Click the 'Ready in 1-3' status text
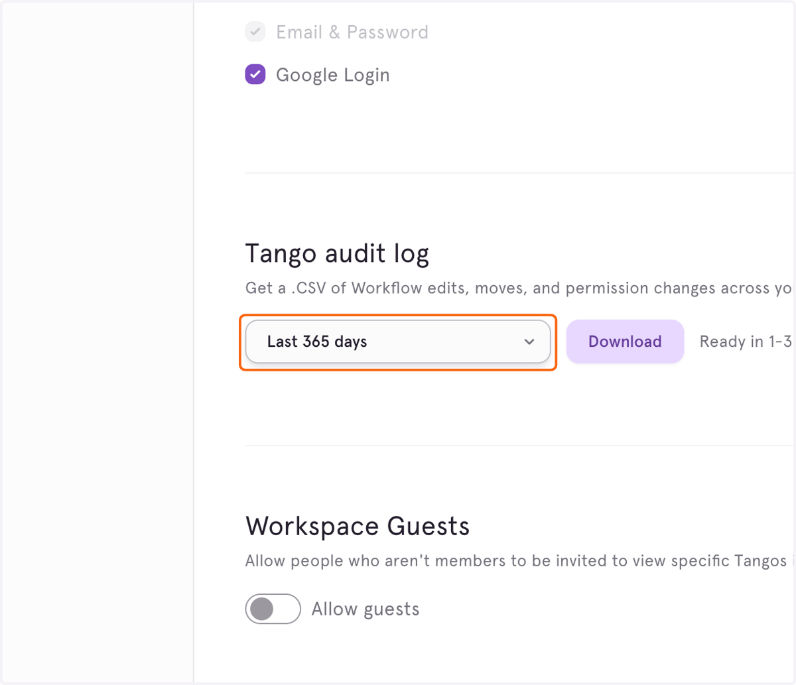 tap(746, 342)
